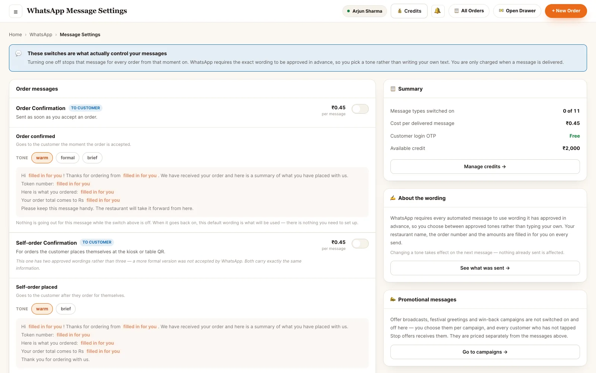Select warm tone for Self-order placed
Viewport: 596px width, 373px height.
tap(42, 309)
